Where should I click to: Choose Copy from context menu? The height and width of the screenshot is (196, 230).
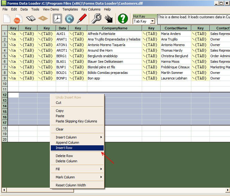coord(77,111)
